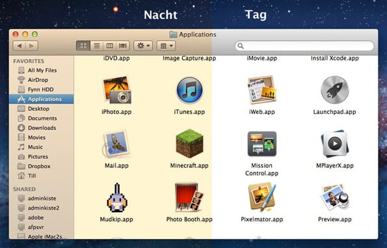Open the Arrange items dropdown
The height and width of the screenshot is (248, 387).
[166, 46]
